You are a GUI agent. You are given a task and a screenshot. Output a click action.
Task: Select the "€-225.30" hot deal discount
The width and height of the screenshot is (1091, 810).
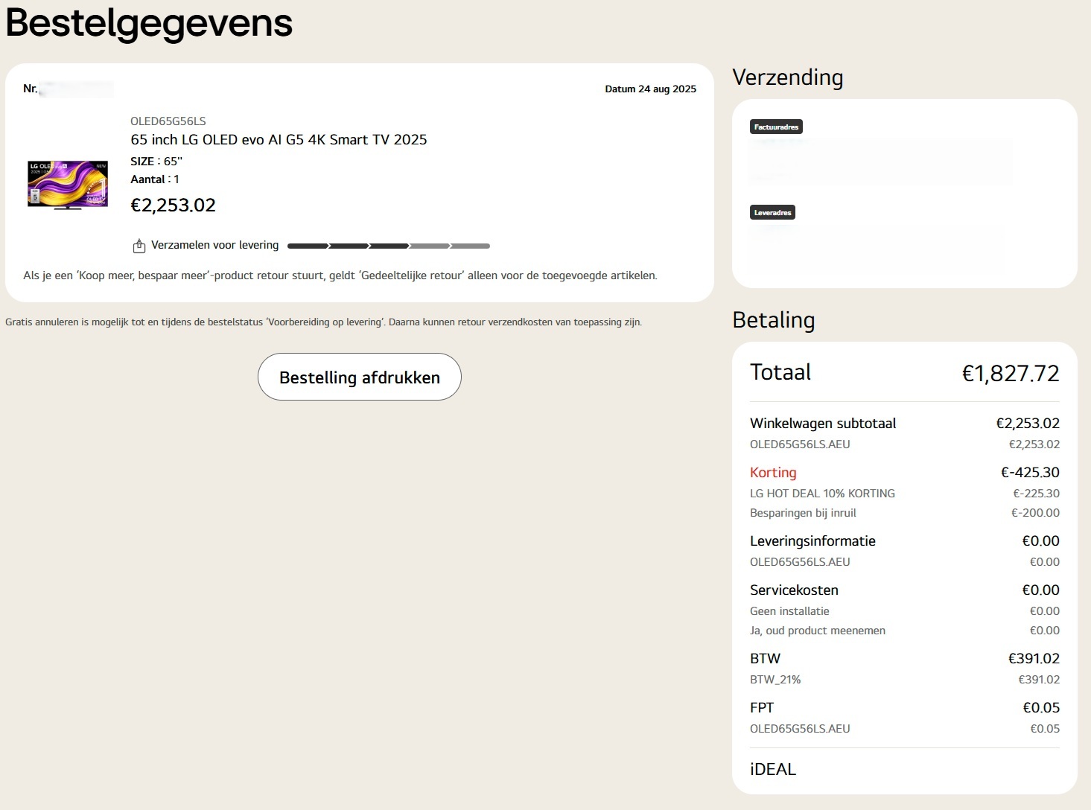click(1036, 493)
